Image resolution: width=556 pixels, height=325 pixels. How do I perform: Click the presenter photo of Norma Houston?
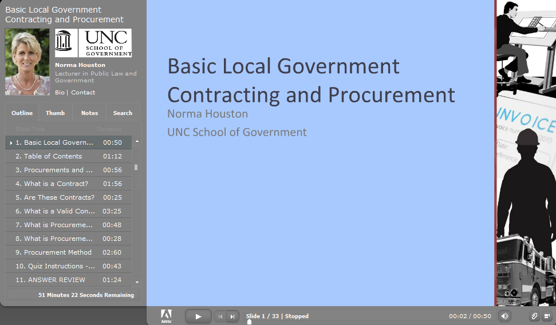27,62
